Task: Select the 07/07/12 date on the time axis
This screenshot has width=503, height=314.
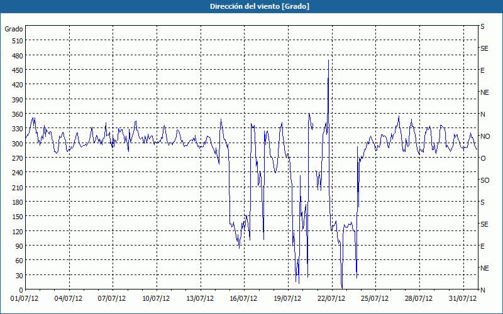Action: pyautogui.click(x=112, y=299)
